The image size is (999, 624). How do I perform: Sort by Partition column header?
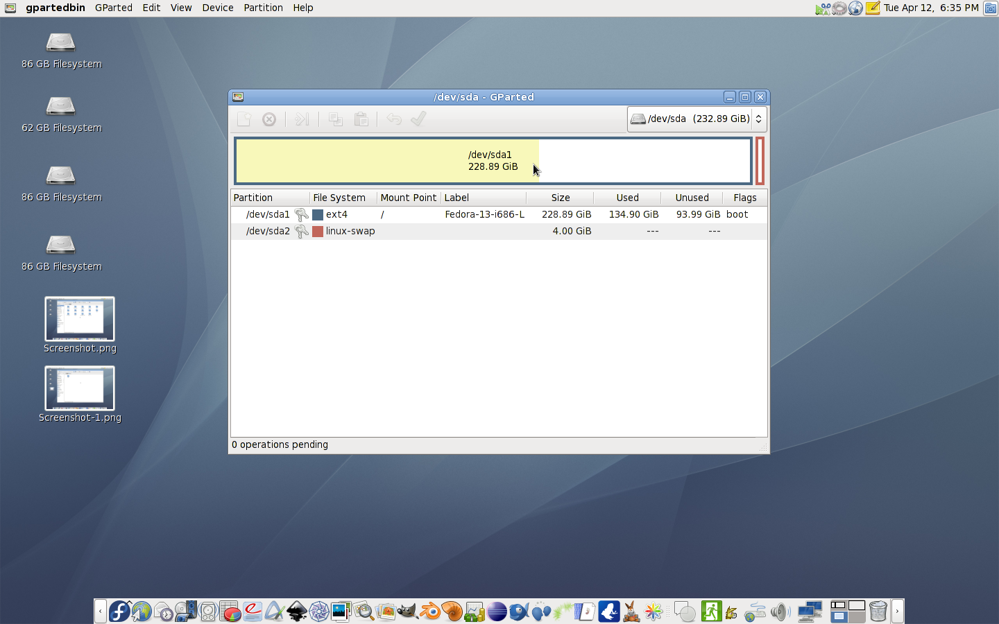click(270, 198)
